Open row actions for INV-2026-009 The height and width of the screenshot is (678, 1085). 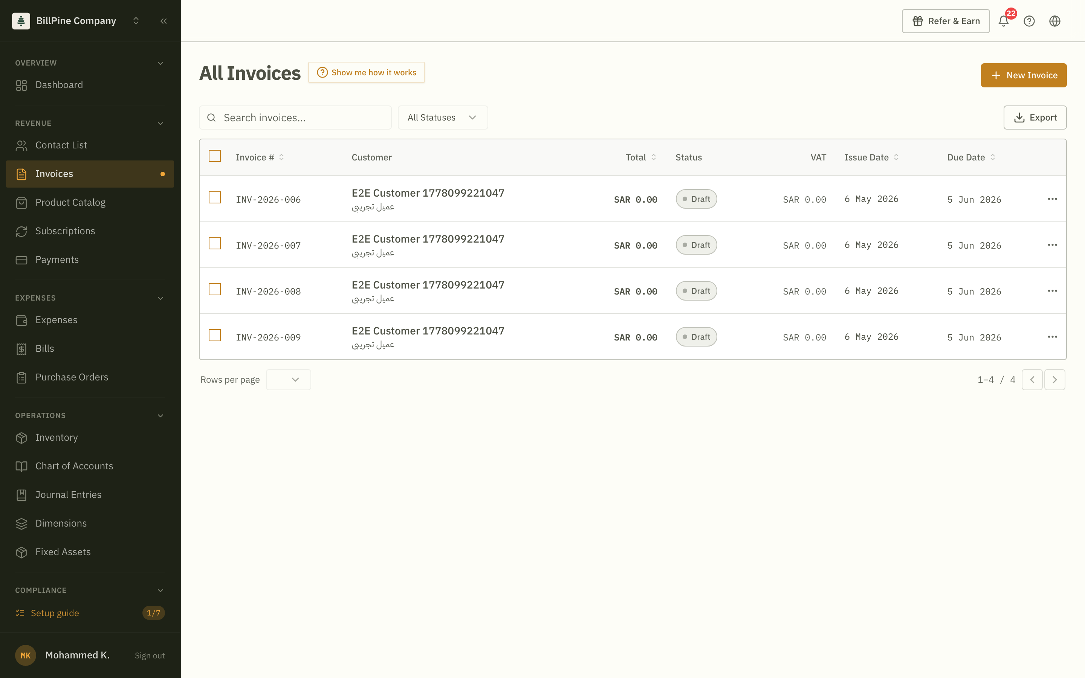click(1052, 337)
